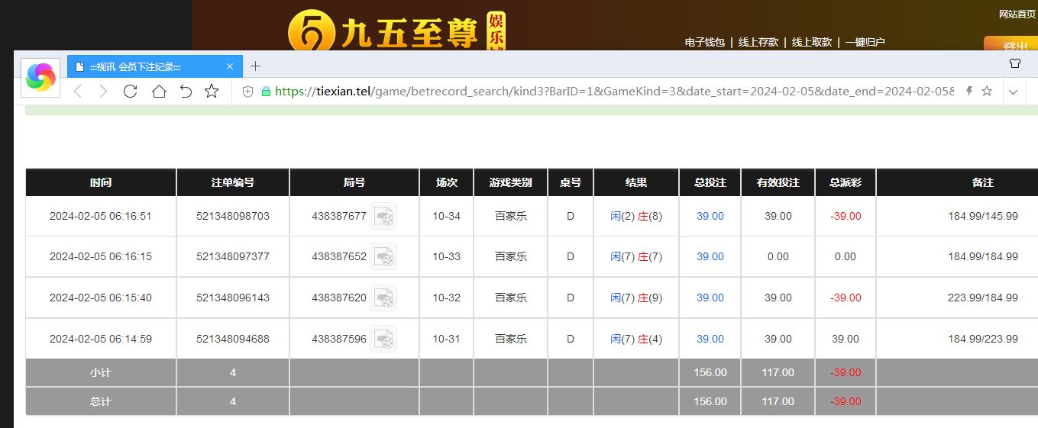The width and height of the screenshot is (1038, 428).
Task: Click total bet 39.00 link for 06:14:59 row
Action: pyautogui.click(x=710, y=339)
